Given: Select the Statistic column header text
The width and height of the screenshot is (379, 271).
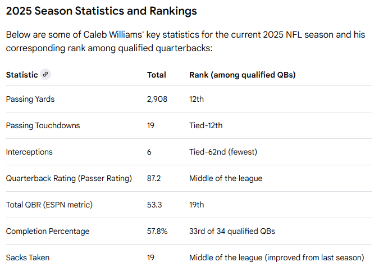Looking at the screenshot, I should coord(22,75).
